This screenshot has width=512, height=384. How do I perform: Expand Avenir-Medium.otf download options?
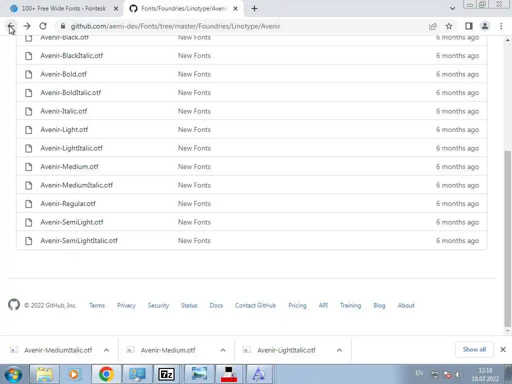tap(223, 350)
